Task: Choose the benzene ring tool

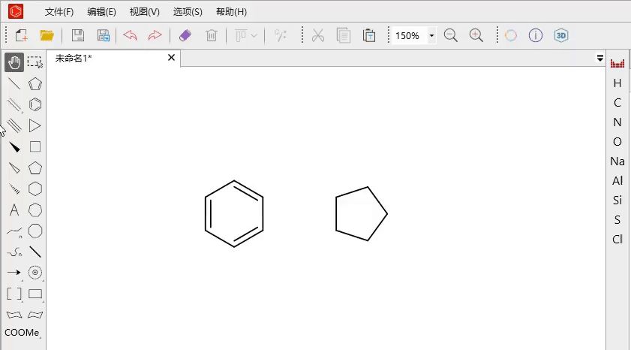Action: (35, 104)
